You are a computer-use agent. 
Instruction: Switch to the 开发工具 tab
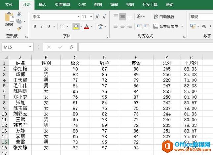(150, 5)
